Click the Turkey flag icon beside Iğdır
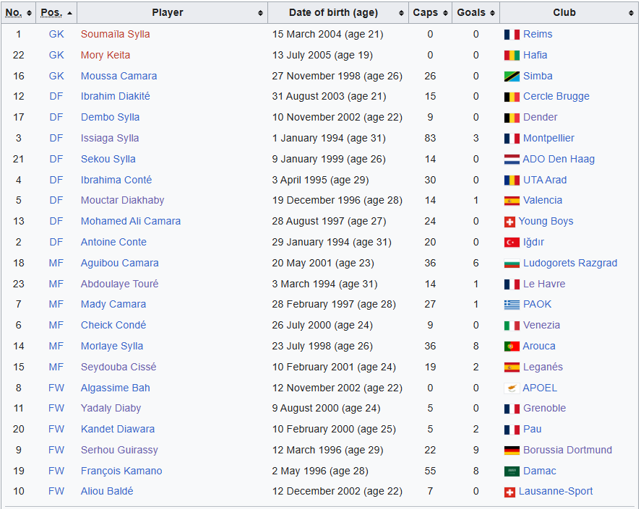The height and width of the screenshot is (509, 641). (512, 243)
